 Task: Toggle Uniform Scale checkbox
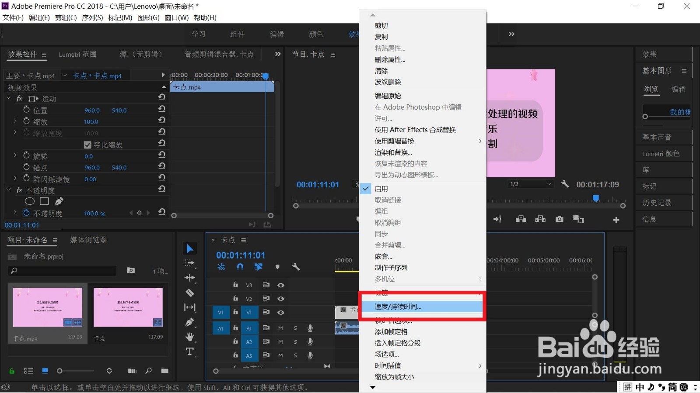point(87,145)
